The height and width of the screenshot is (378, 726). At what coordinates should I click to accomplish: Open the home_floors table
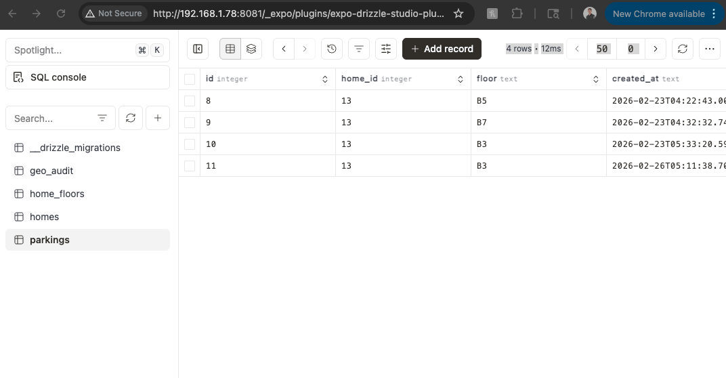click(87, 194)
